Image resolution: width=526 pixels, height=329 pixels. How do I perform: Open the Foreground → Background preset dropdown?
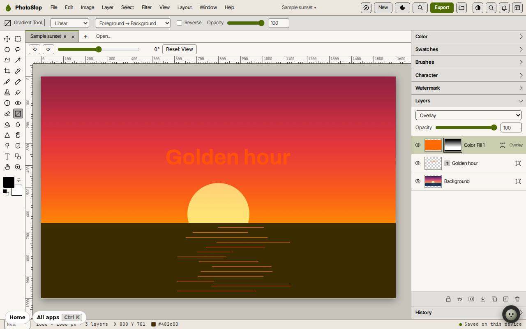(133, 23)
